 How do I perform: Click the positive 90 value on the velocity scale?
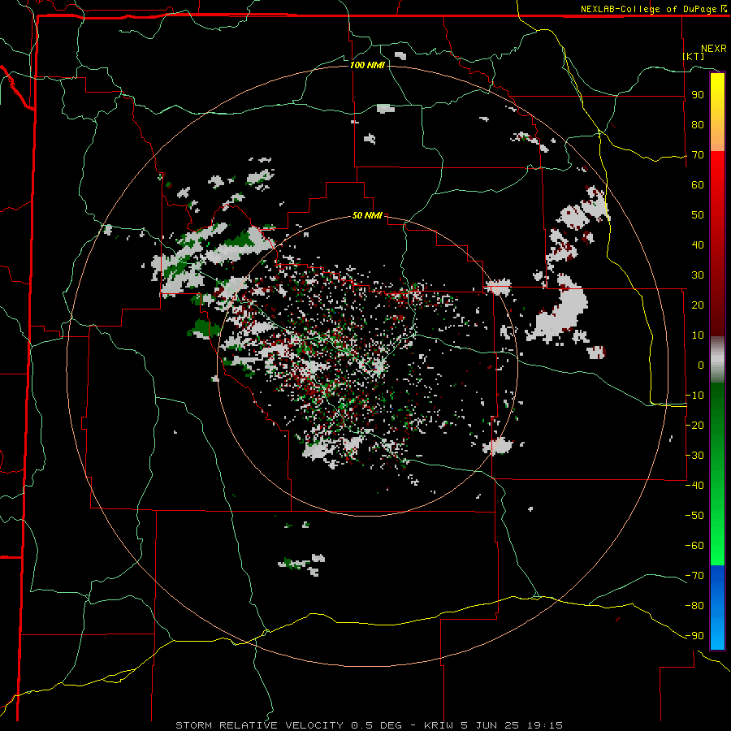pos(698,95)
